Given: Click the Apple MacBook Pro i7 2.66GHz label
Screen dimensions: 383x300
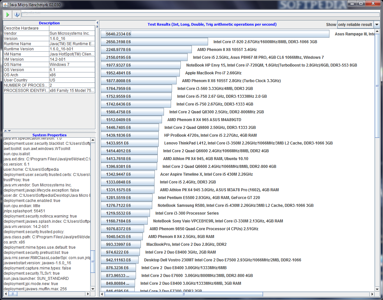Looking at the screenshot, I should (x=213, y=73).
